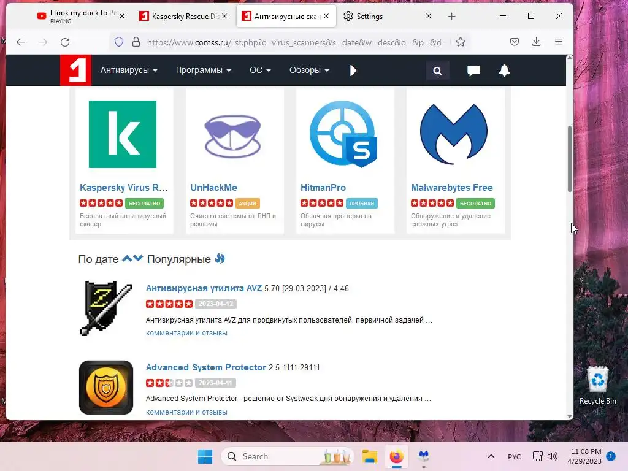
Task: Open Malwarebytes from the taskbar
Action: [x=423, y=456]
